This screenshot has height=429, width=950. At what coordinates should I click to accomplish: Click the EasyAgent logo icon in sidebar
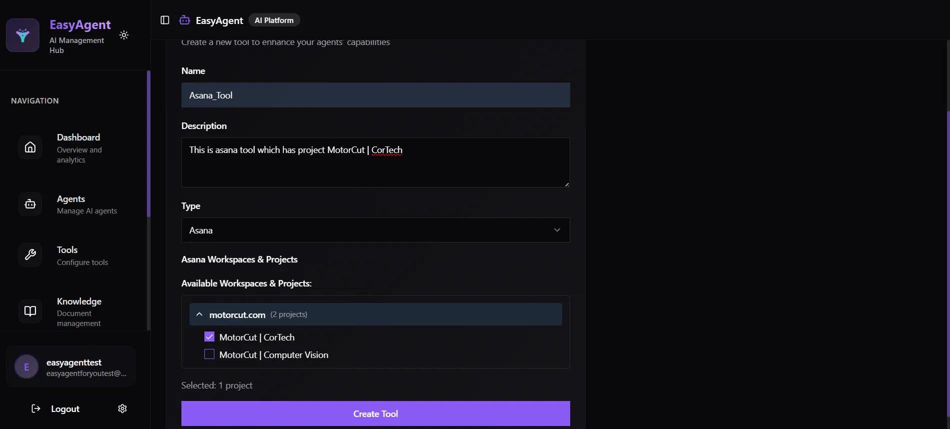(22, 35)
